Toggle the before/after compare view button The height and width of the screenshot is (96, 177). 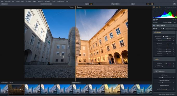coord(91,4)
